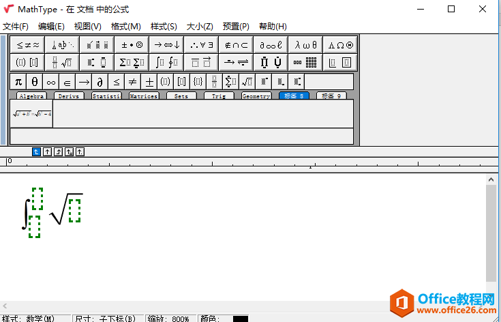Insert the theta symbol from small bar
This screenshot has width=501, height=322.
(x=35, y=82)
